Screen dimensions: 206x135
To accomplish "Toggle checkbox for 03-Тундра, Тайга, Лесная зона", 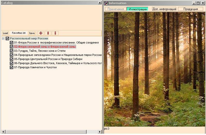I will click(x=12, y=51).
